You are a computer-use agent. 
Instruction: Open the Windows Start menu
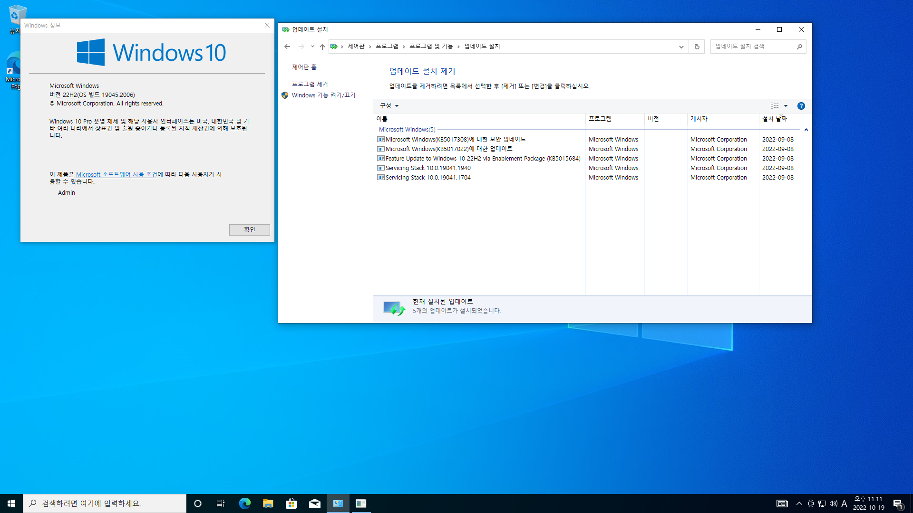tap(11, 503)
